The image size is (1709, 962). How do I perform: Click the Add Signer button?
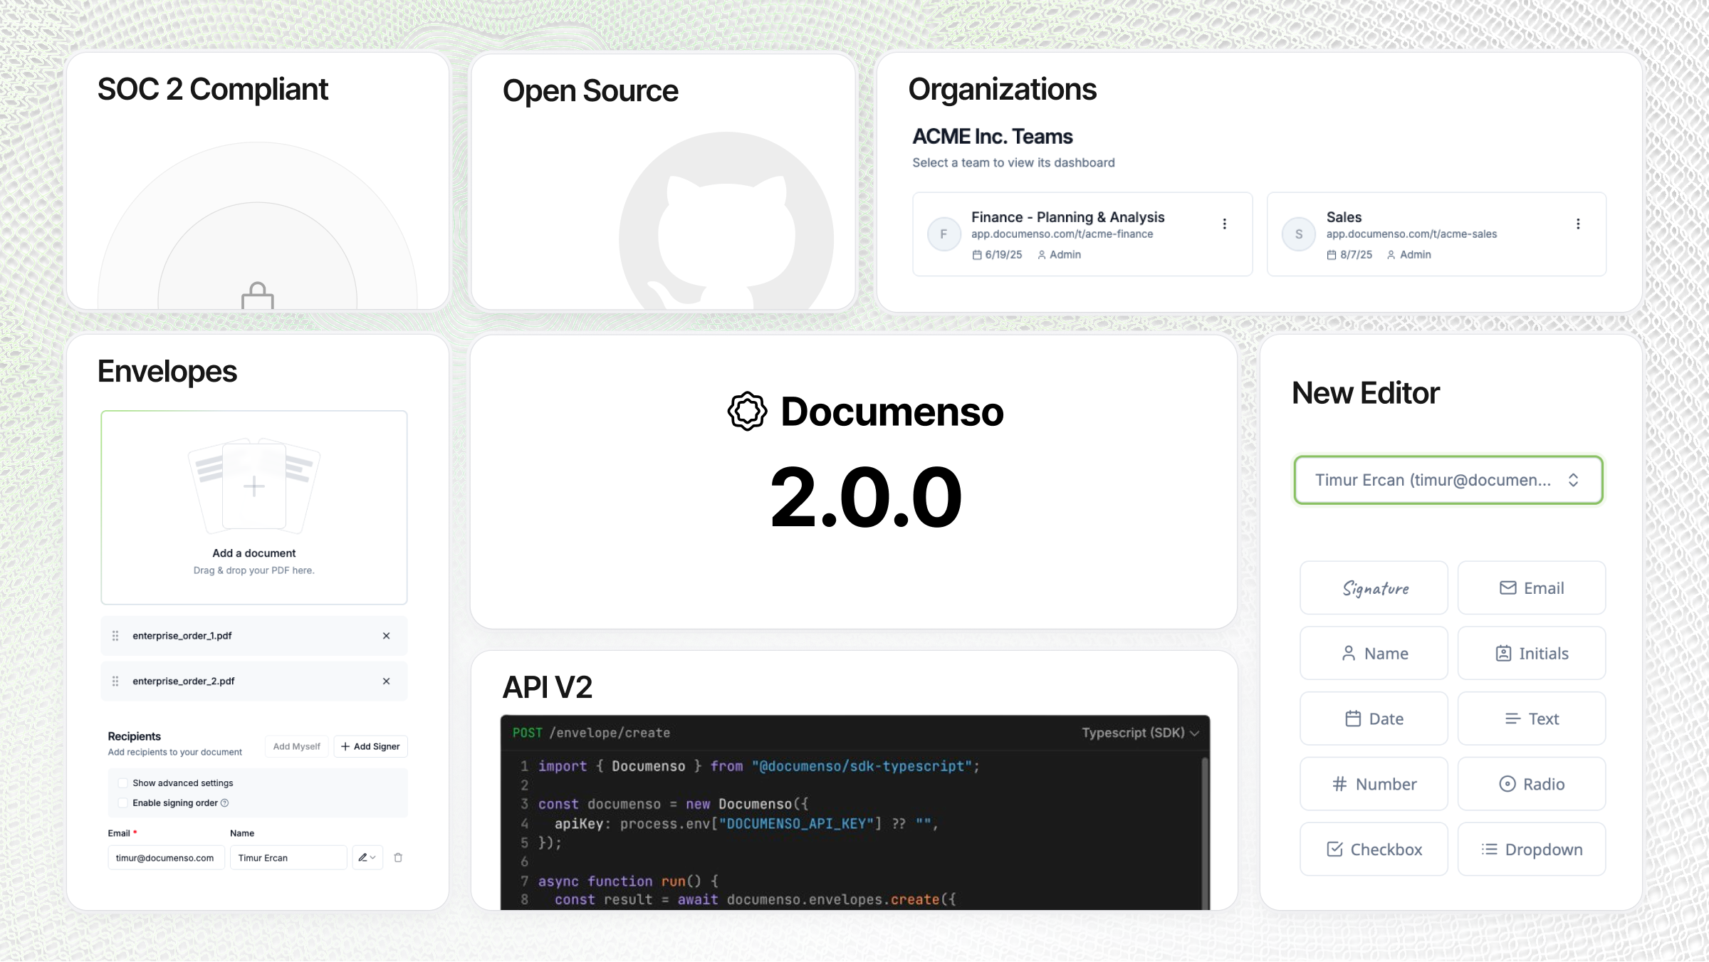tap(370, 746)
